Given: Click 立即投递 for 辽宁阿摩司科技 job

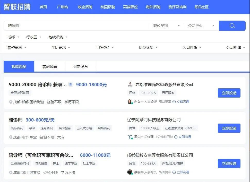Looking at the screenshot, I should [x=229, y=128].
